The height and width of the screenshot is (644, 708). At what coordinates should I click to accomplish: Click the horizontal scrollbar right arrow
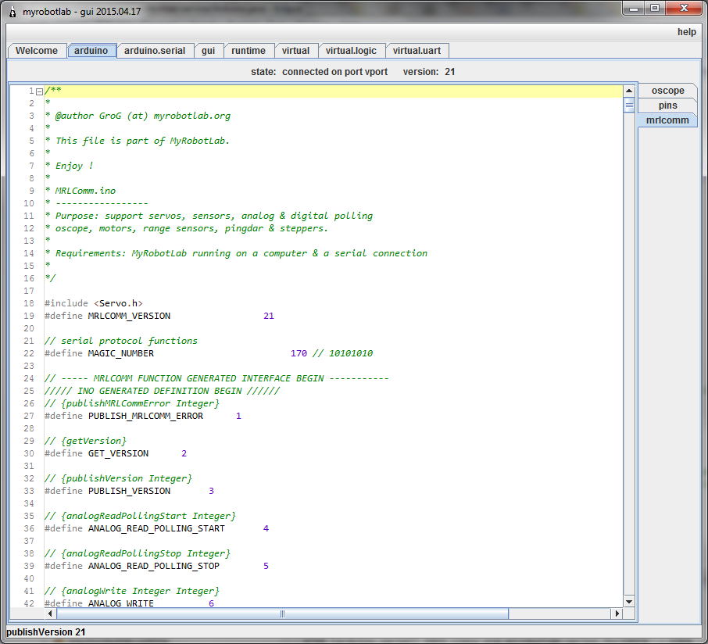coord(617,614)
